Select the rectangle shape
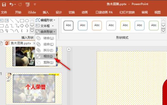Image resolution: width=167 pixels, height=105 pixels. 22,21
